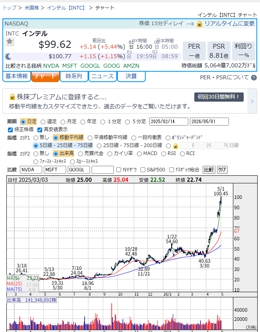260x332 pixels.
Task: Select the 日足 period radio button
Action: coord(23,122)
